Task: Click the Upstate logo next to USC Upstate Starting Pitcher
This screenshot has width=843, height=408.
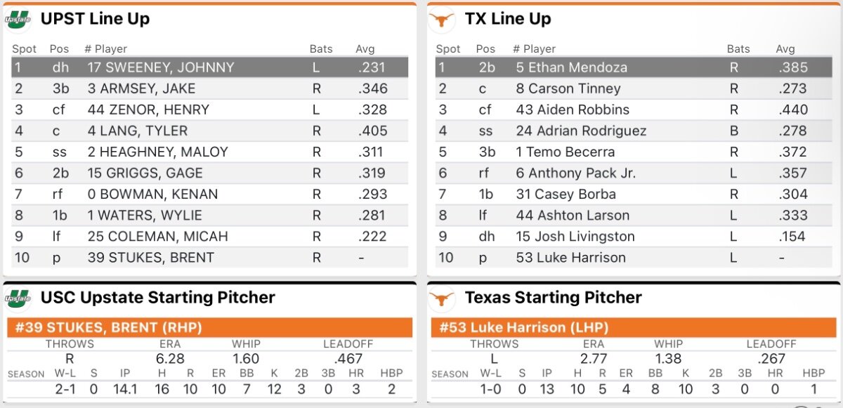Action: point(19,298)
